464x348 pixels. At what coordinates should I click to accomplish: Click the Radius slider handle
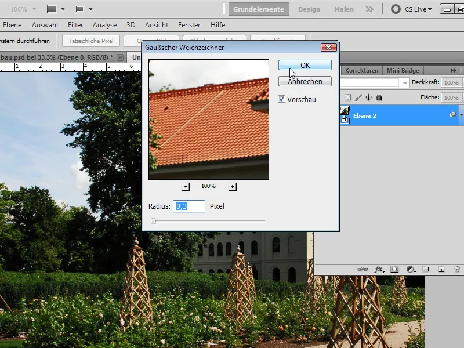pos(153,221)
